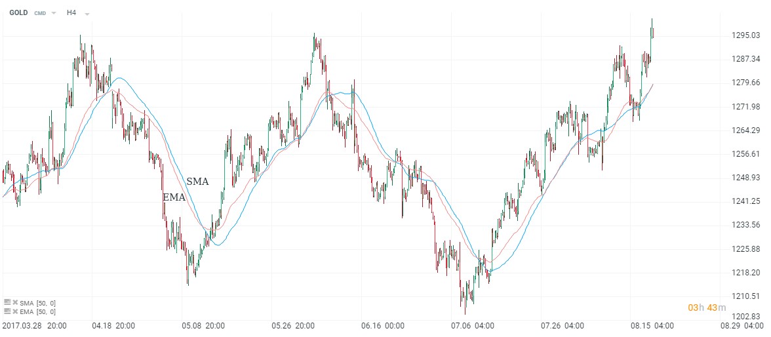The height and width of the screenshot is (337, 771).
Task: Click the 1256.61 price level label
Action: tap(746, 154)
